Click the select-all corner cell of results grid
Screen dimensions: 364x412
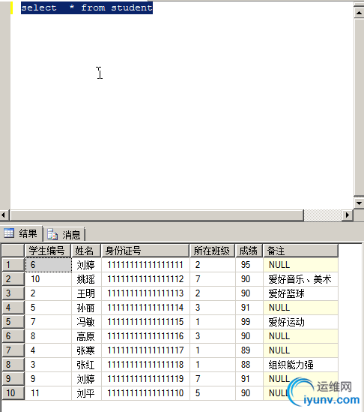(13, 251)
